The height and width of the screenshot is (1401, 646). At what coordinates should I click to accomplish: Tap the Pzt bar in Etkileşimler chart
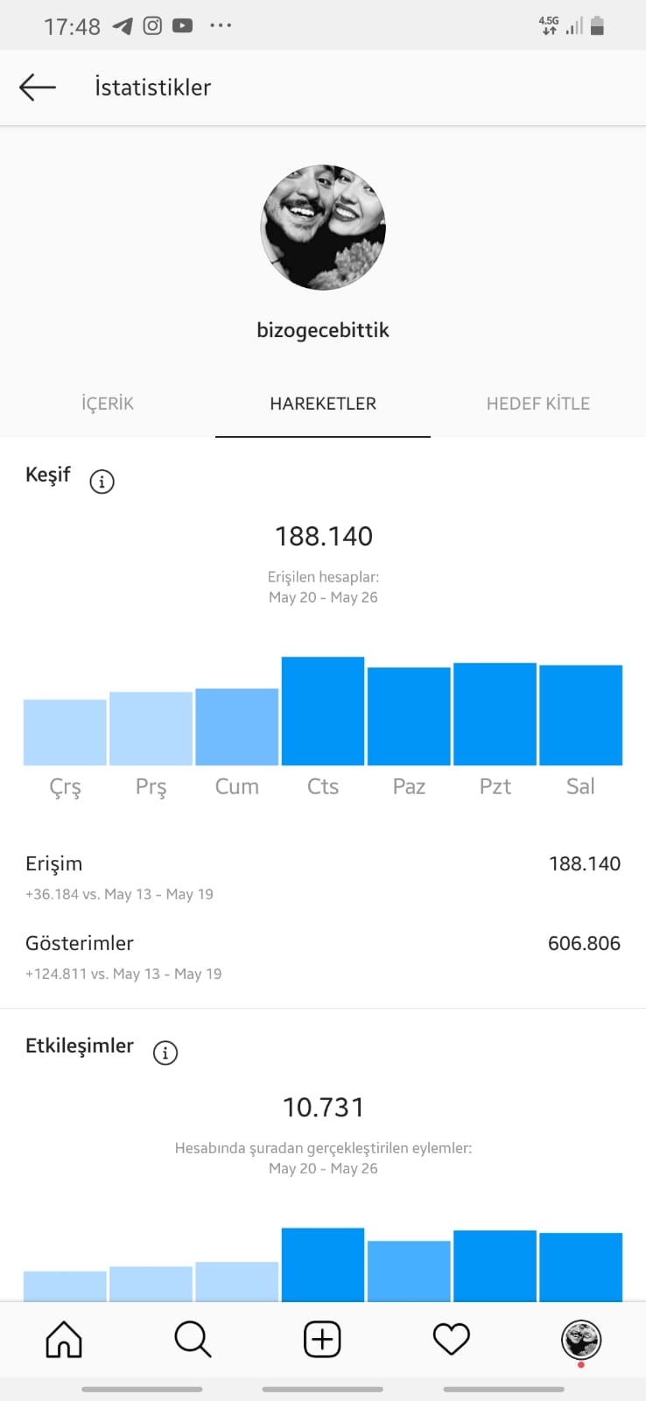[495, 1266]
